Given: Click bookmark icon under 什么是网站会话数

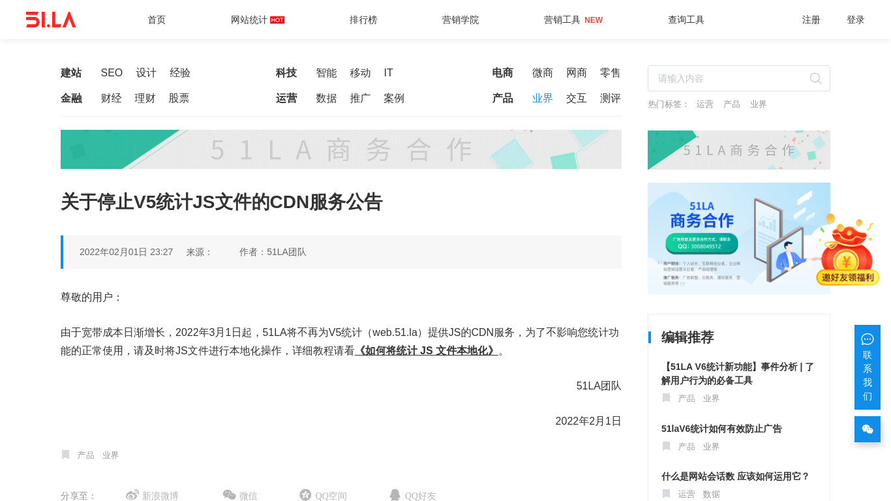Looking at the screenshot, I should pos(666,494).
